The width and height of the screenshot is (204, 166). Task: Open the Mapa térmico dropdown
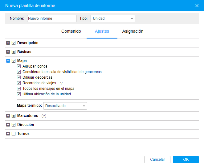click(65, 106)
